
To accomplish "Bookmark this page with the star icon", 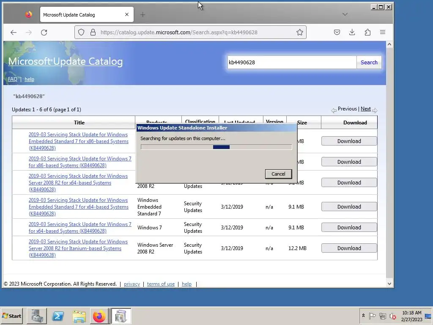I will [300, 32].
